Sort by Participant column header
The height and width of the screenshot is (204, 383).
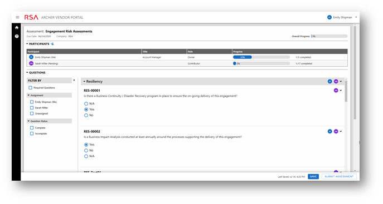coord(84,52)
